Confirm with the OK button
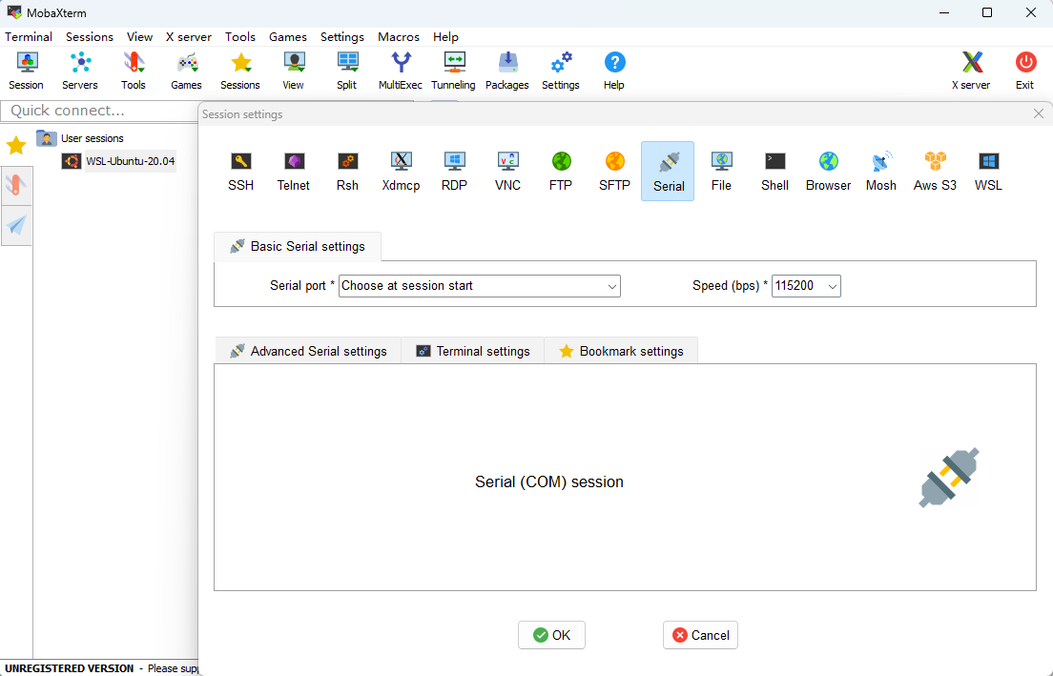The width and height of the screenshot is (1053, 676). pos(551,635)
